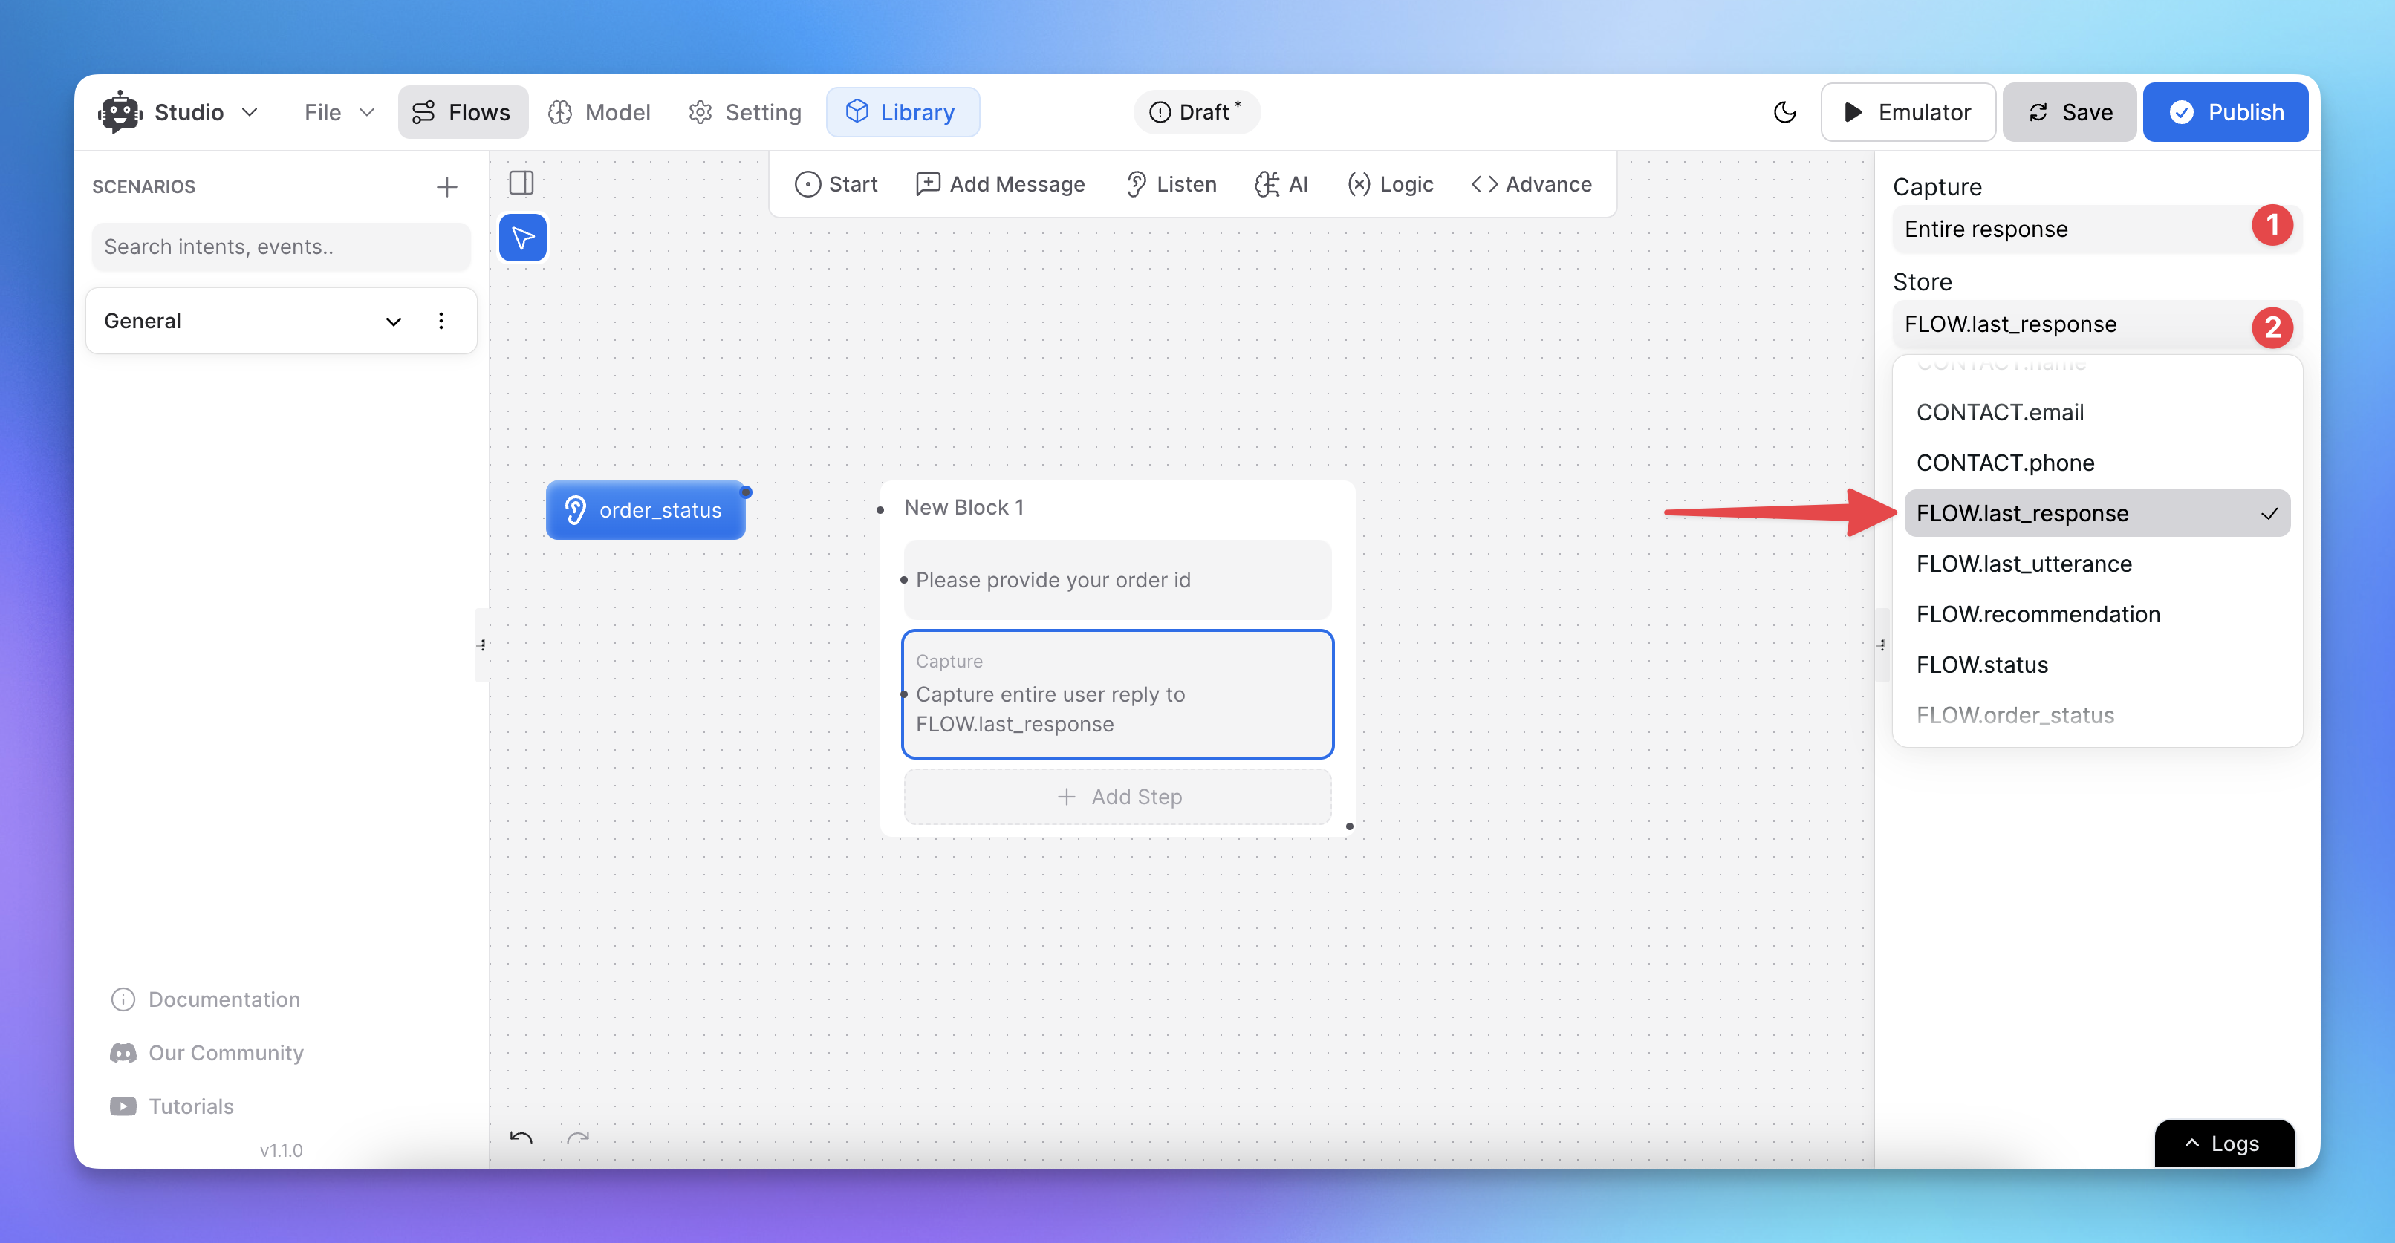
Task: Toggle the sidebar panel layout icon
Action: (521, 183)
